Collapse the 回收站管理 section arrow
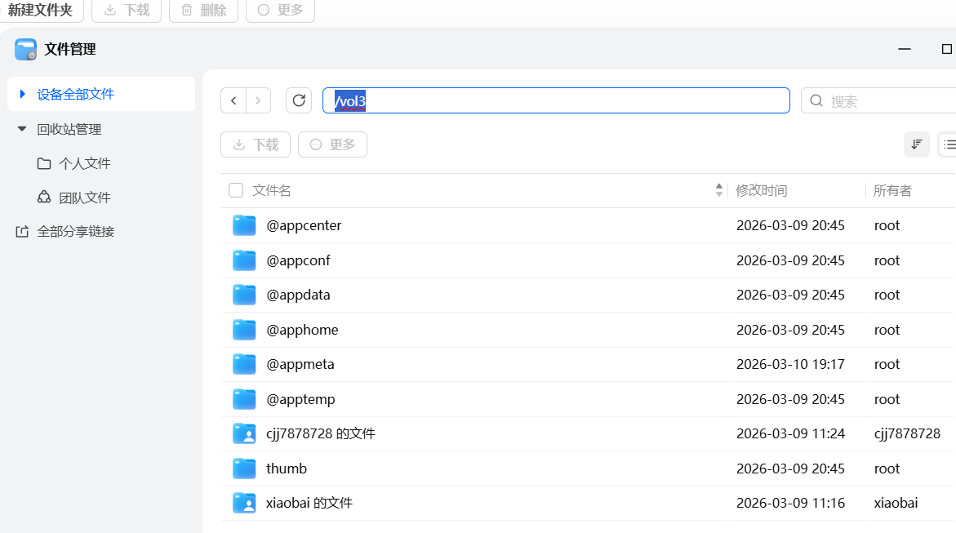The height and width of the screenshot is (533, 956). coord(22,129)
